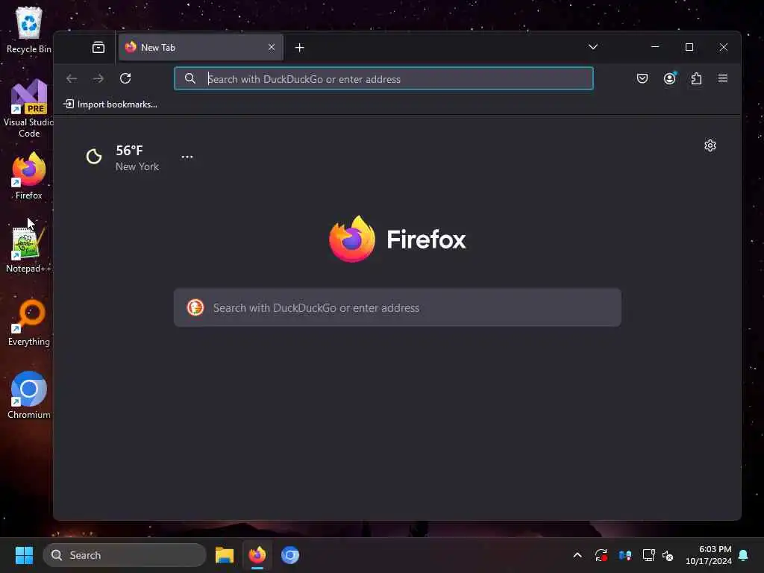
Task: Select the Notepad++ desktop shortcut
Action: [x=29, y=249]
